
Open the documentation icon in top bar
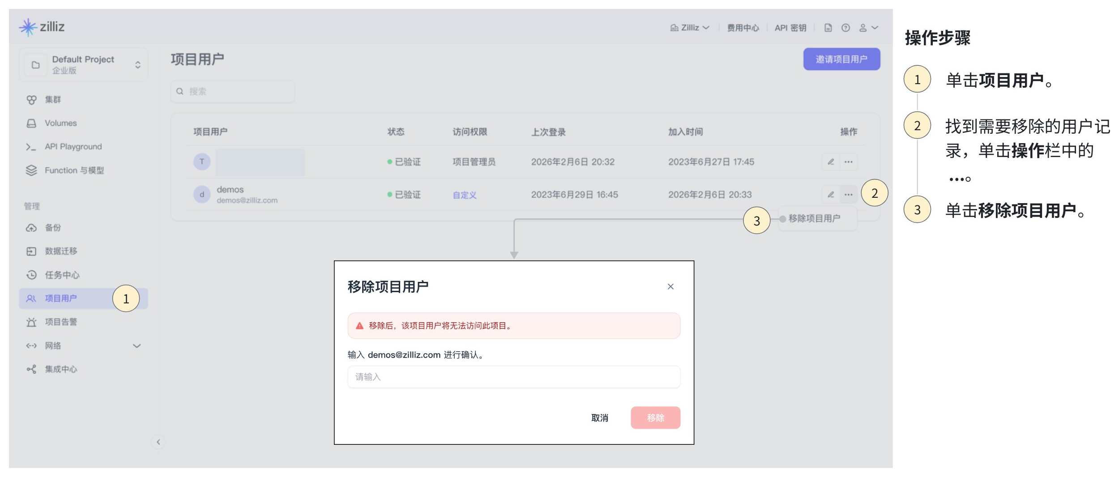828,28
